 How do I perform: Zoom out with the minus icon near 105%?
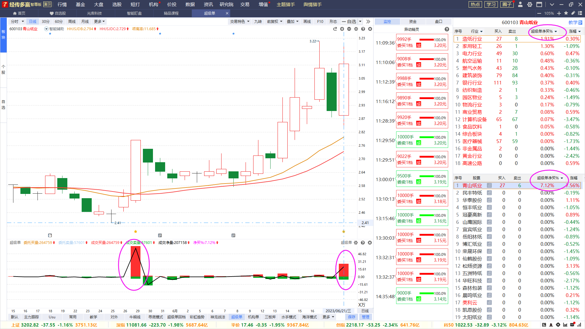tap(539, 13)
